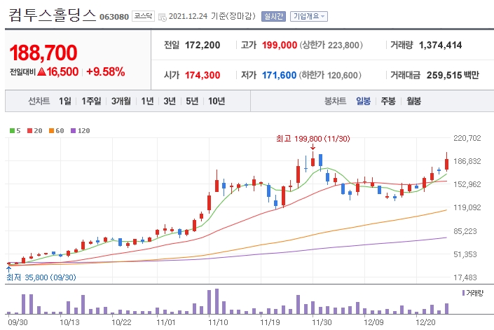Click the 16,500 change amount
Screen dimensions: 494x330
[62, 71]
